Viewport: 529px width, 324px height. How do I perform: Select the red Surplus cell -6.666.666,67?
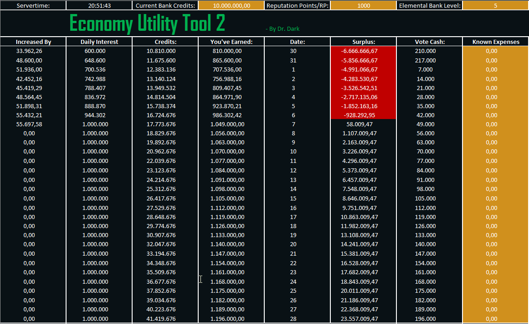click(x=363, y=51)
